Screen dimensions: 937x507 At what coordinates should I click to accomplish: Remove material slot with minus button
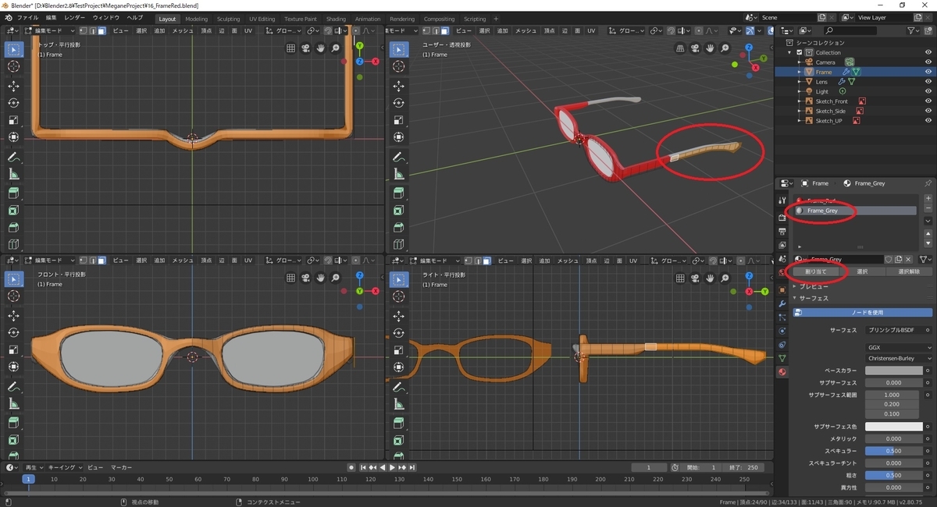pos(928,210)
